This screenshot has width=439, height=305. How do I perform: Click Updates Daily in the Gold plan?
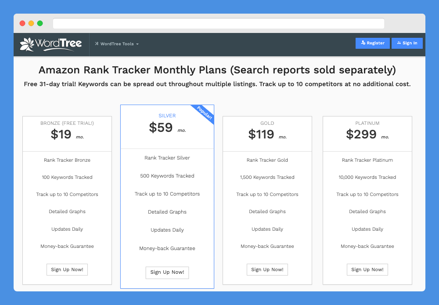(267, 229)
